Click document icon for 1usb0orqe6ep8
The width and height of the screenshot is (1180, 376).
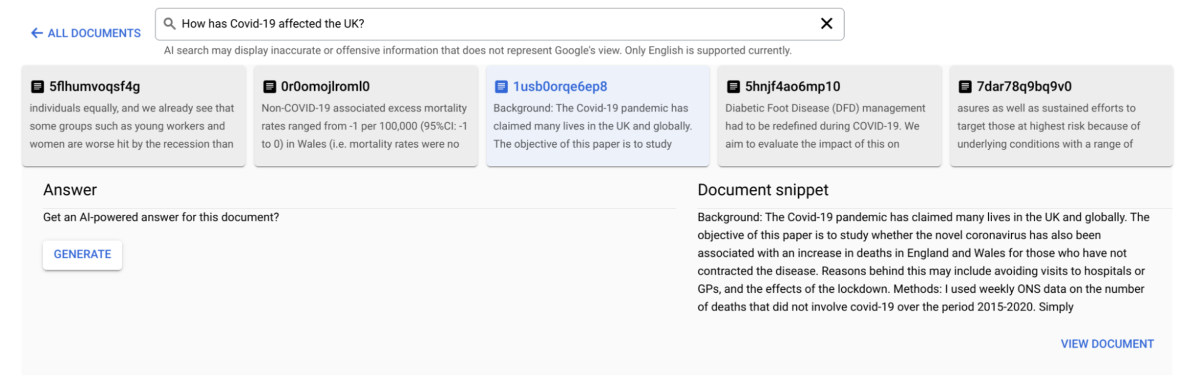point(501,87)
